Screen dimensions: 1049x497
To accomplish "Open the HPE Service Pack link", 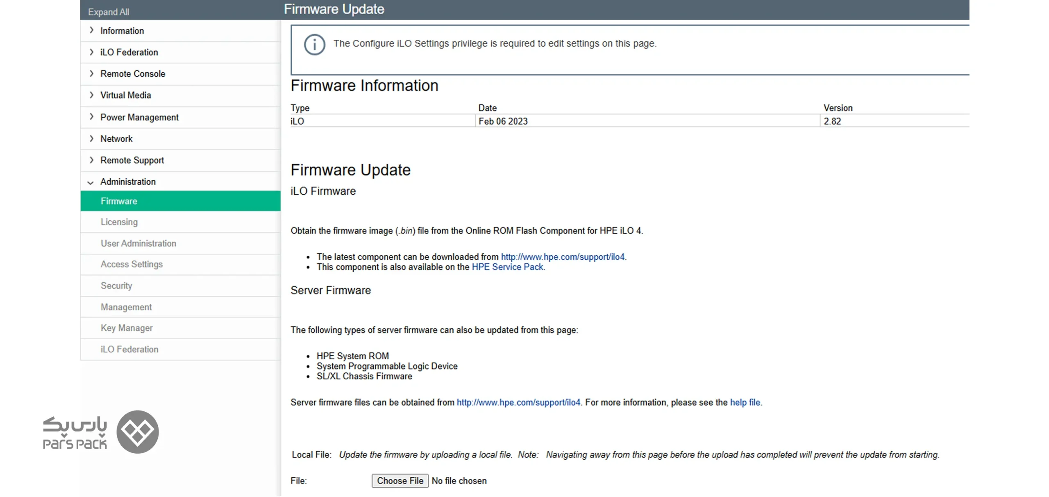I will [x=507, y=267].
